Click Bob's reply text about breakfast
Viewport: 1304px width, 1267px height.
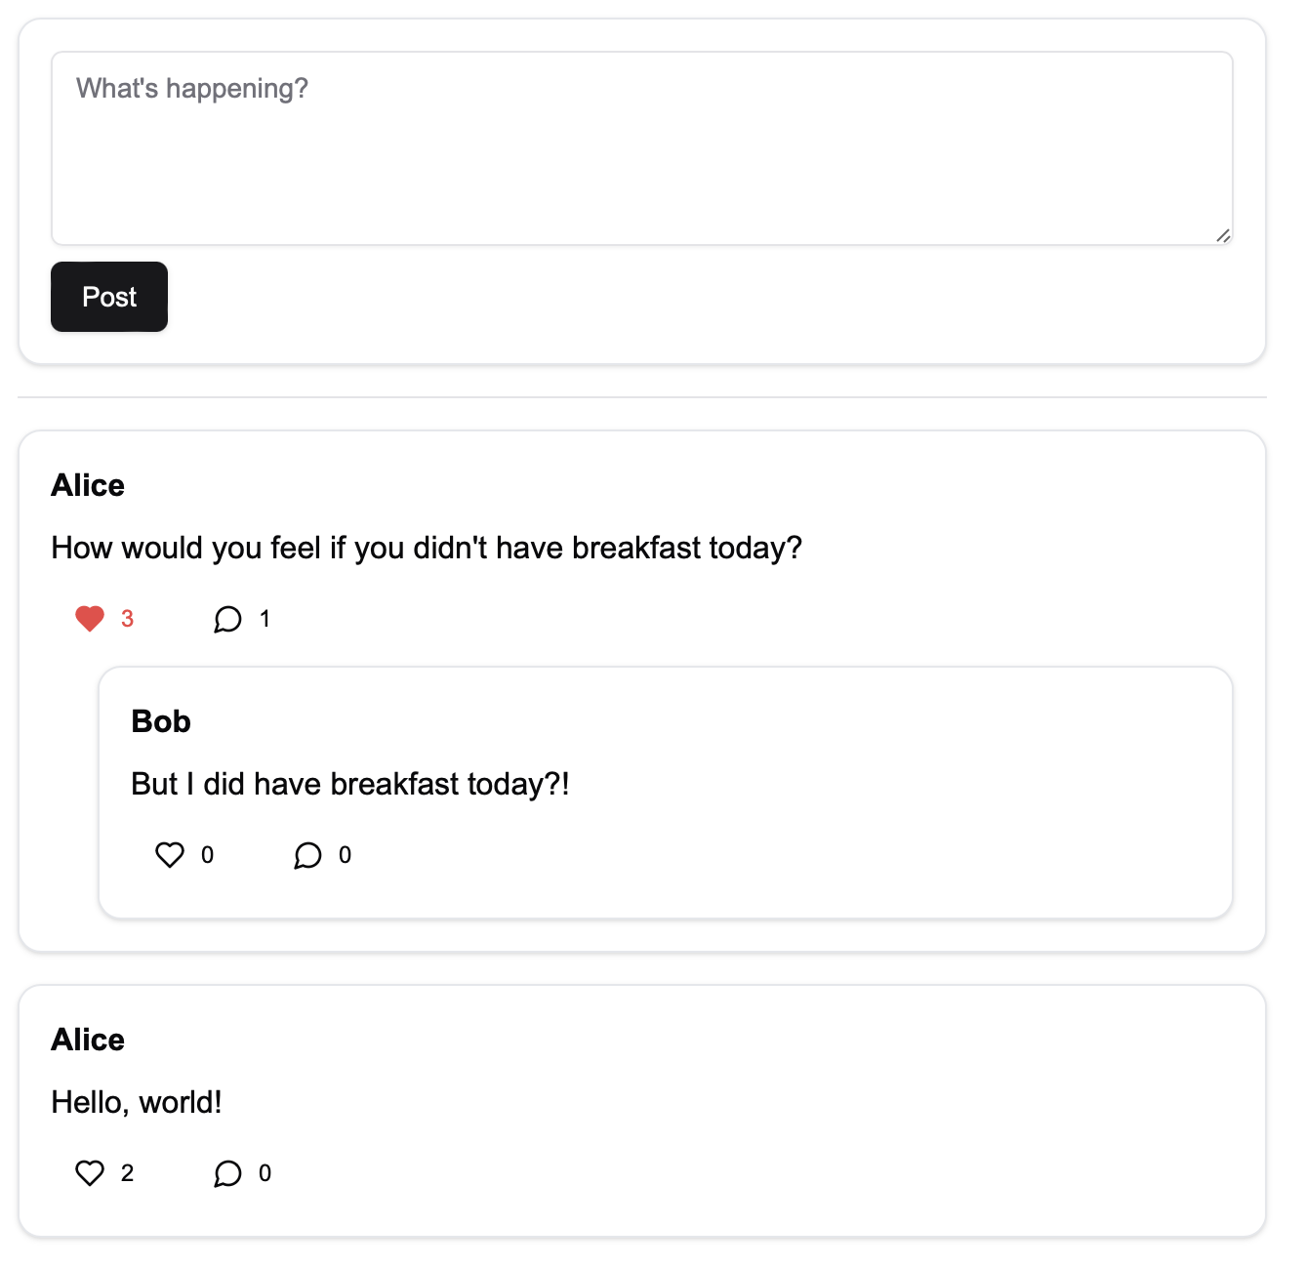[x=350, y=784]
